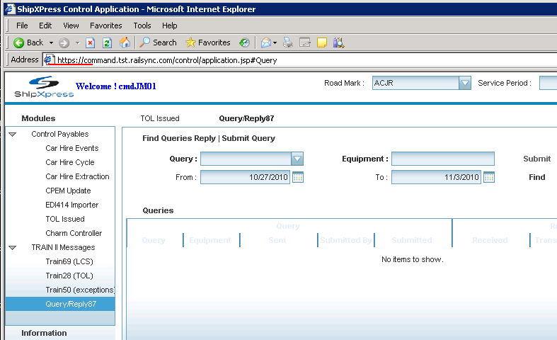This screenshot has width=557, height=340.
Task: Go to the Home page icon
Action: (x=125, y=42)
